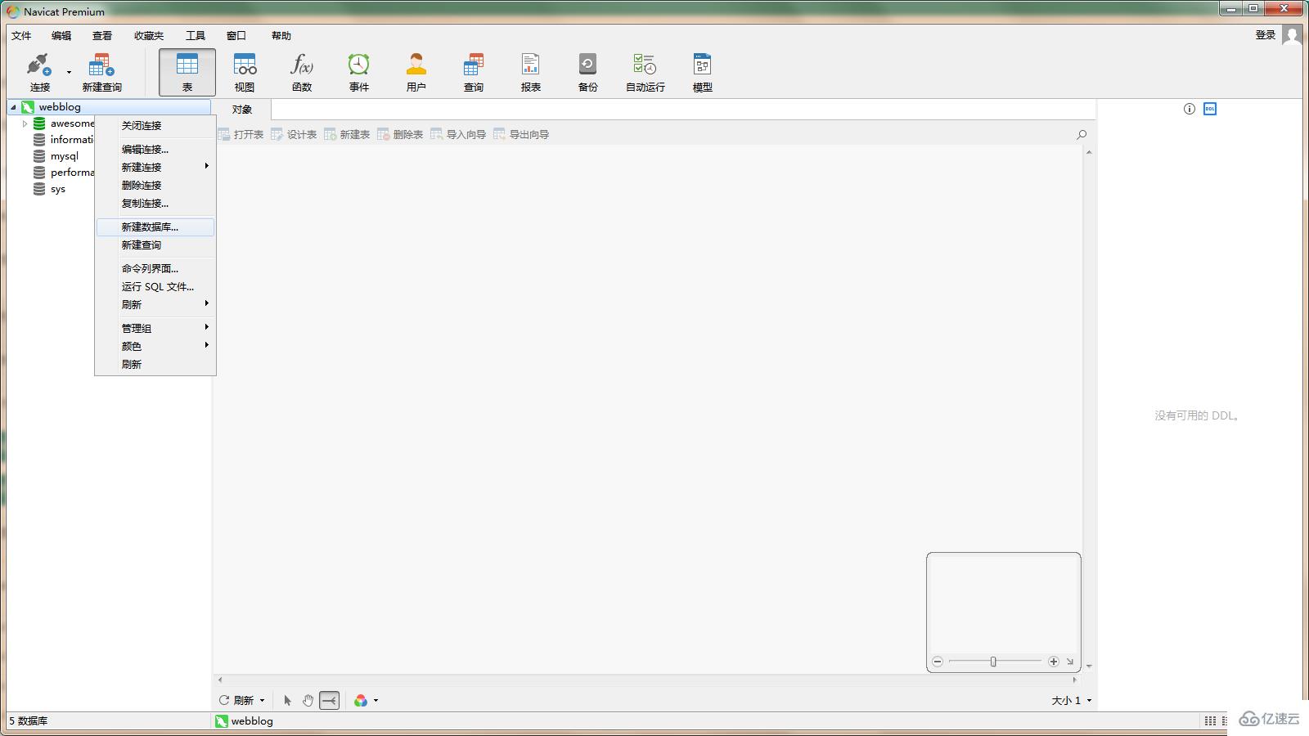Open the Event (事件) clock icon
The width and height of the screenshot is (1309, 736).
pyautogui.click(x=358, y=65)
